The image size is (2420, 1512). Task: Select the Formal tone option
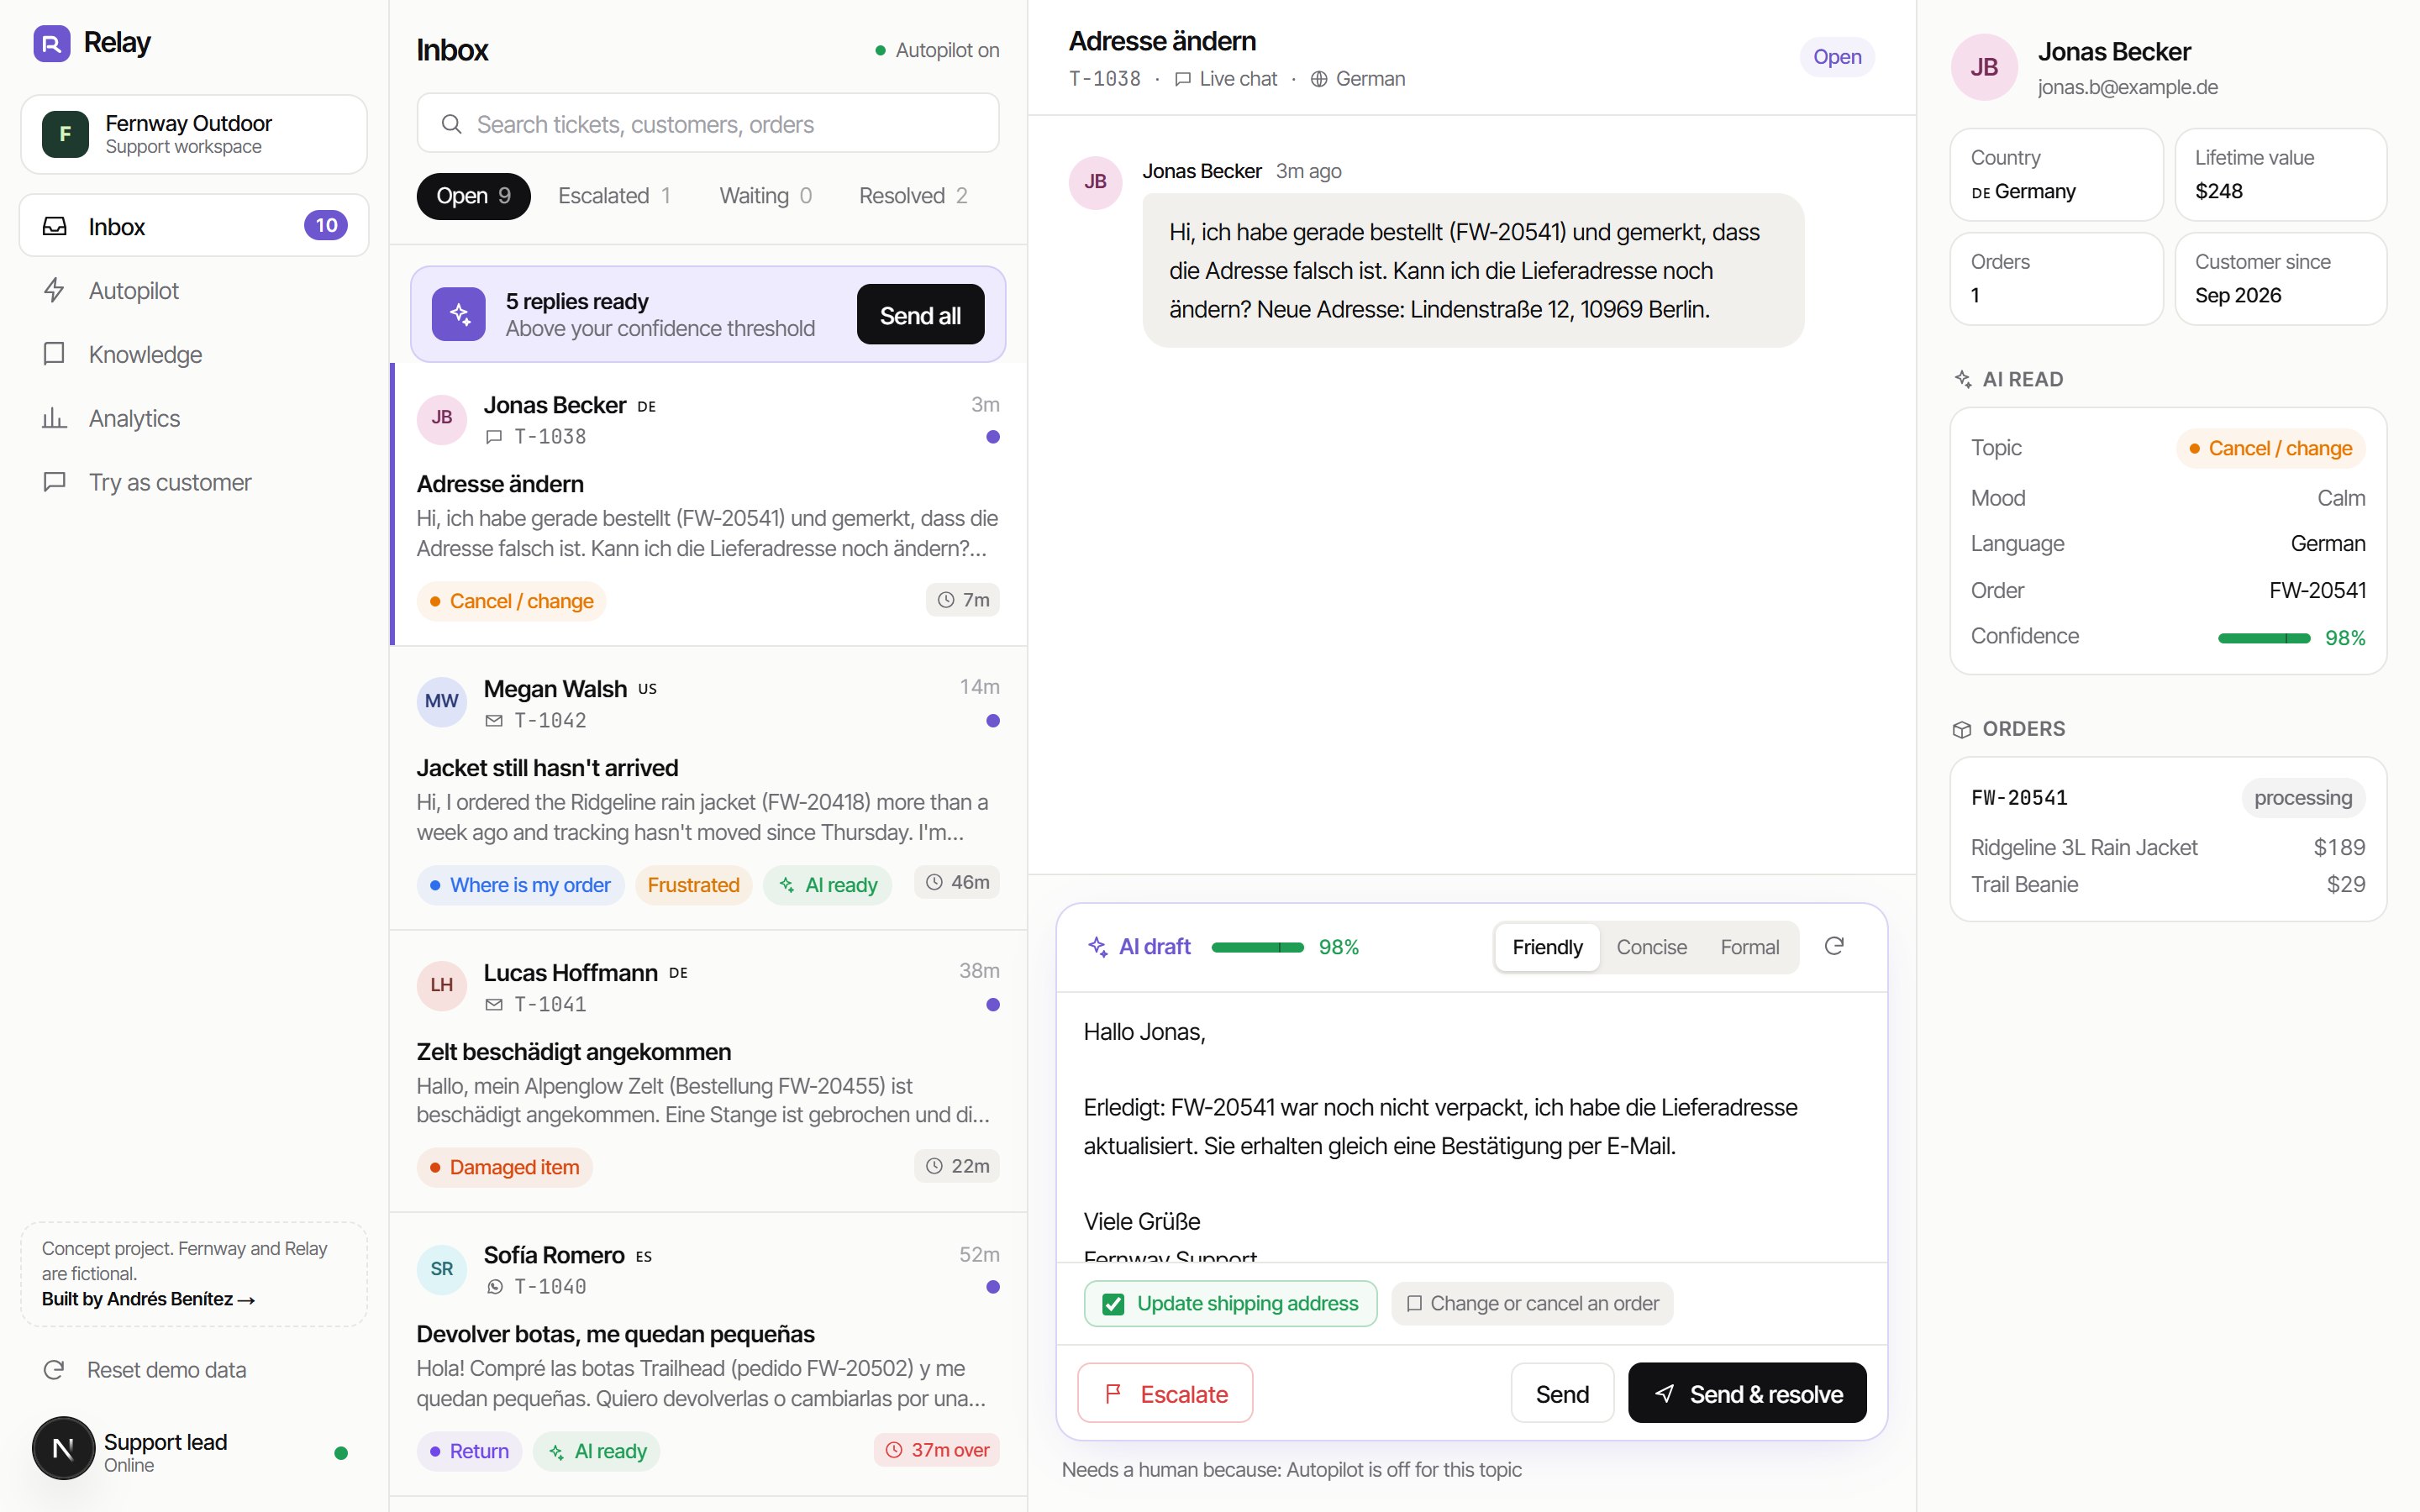pyautogui.click(x=1749, y=947)
